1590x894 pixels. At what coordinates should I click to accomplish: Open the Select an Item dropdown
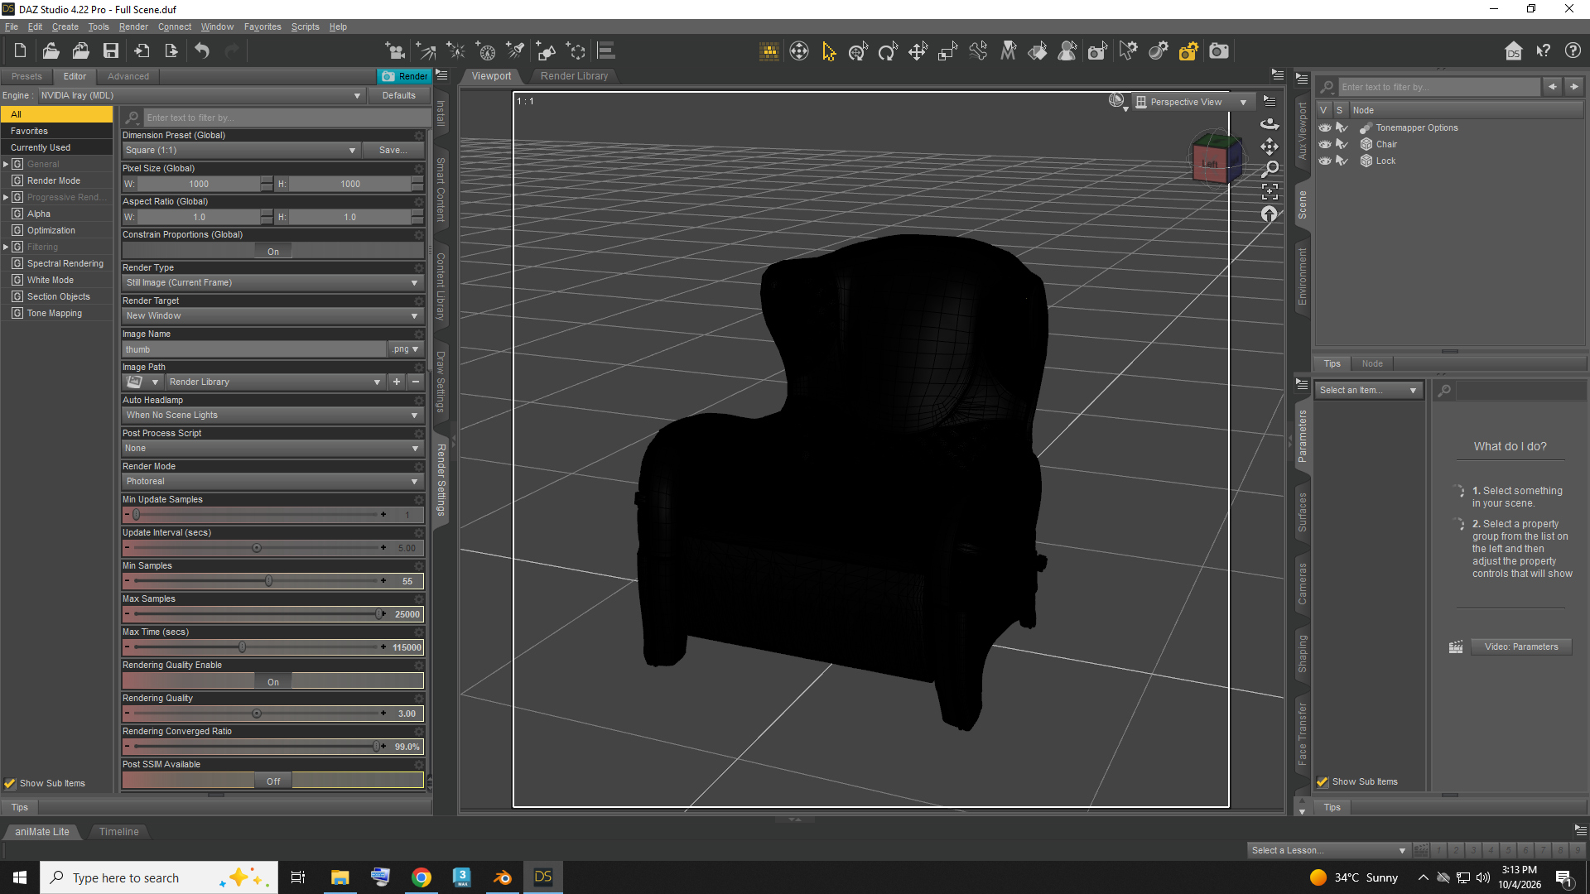[x=1369, y=390]
